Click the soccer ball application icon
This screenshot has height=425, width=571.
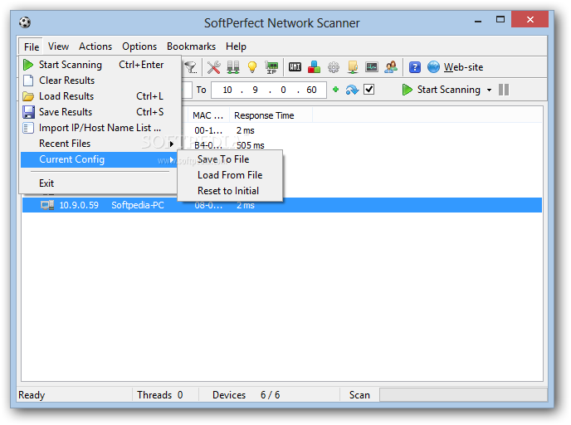click(25, 22)
